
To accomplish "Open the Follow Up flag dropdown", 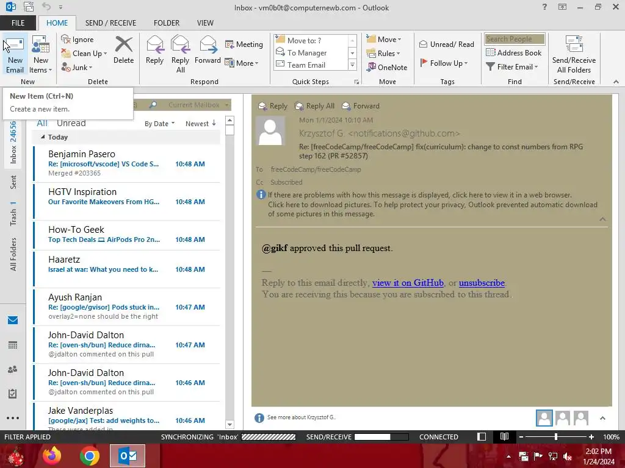I will 444,63.
